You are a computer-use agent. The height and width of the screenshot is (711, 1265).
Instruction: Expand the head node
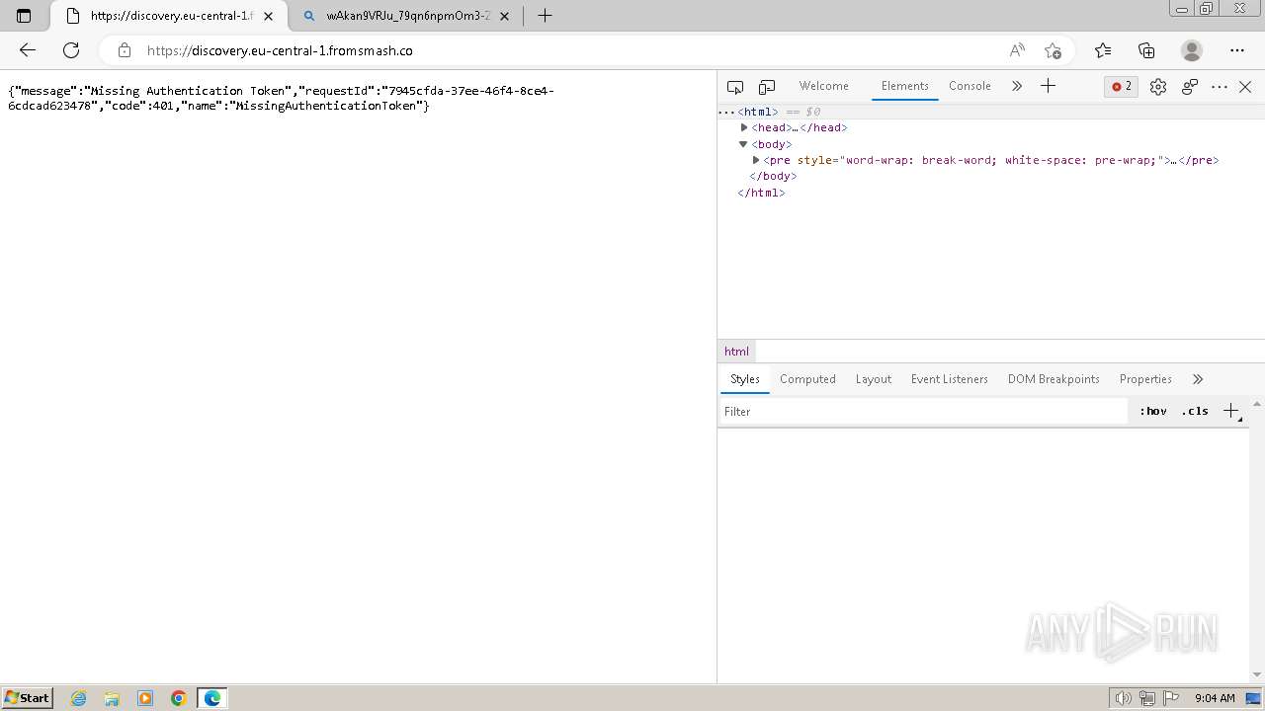pos(744,127)
